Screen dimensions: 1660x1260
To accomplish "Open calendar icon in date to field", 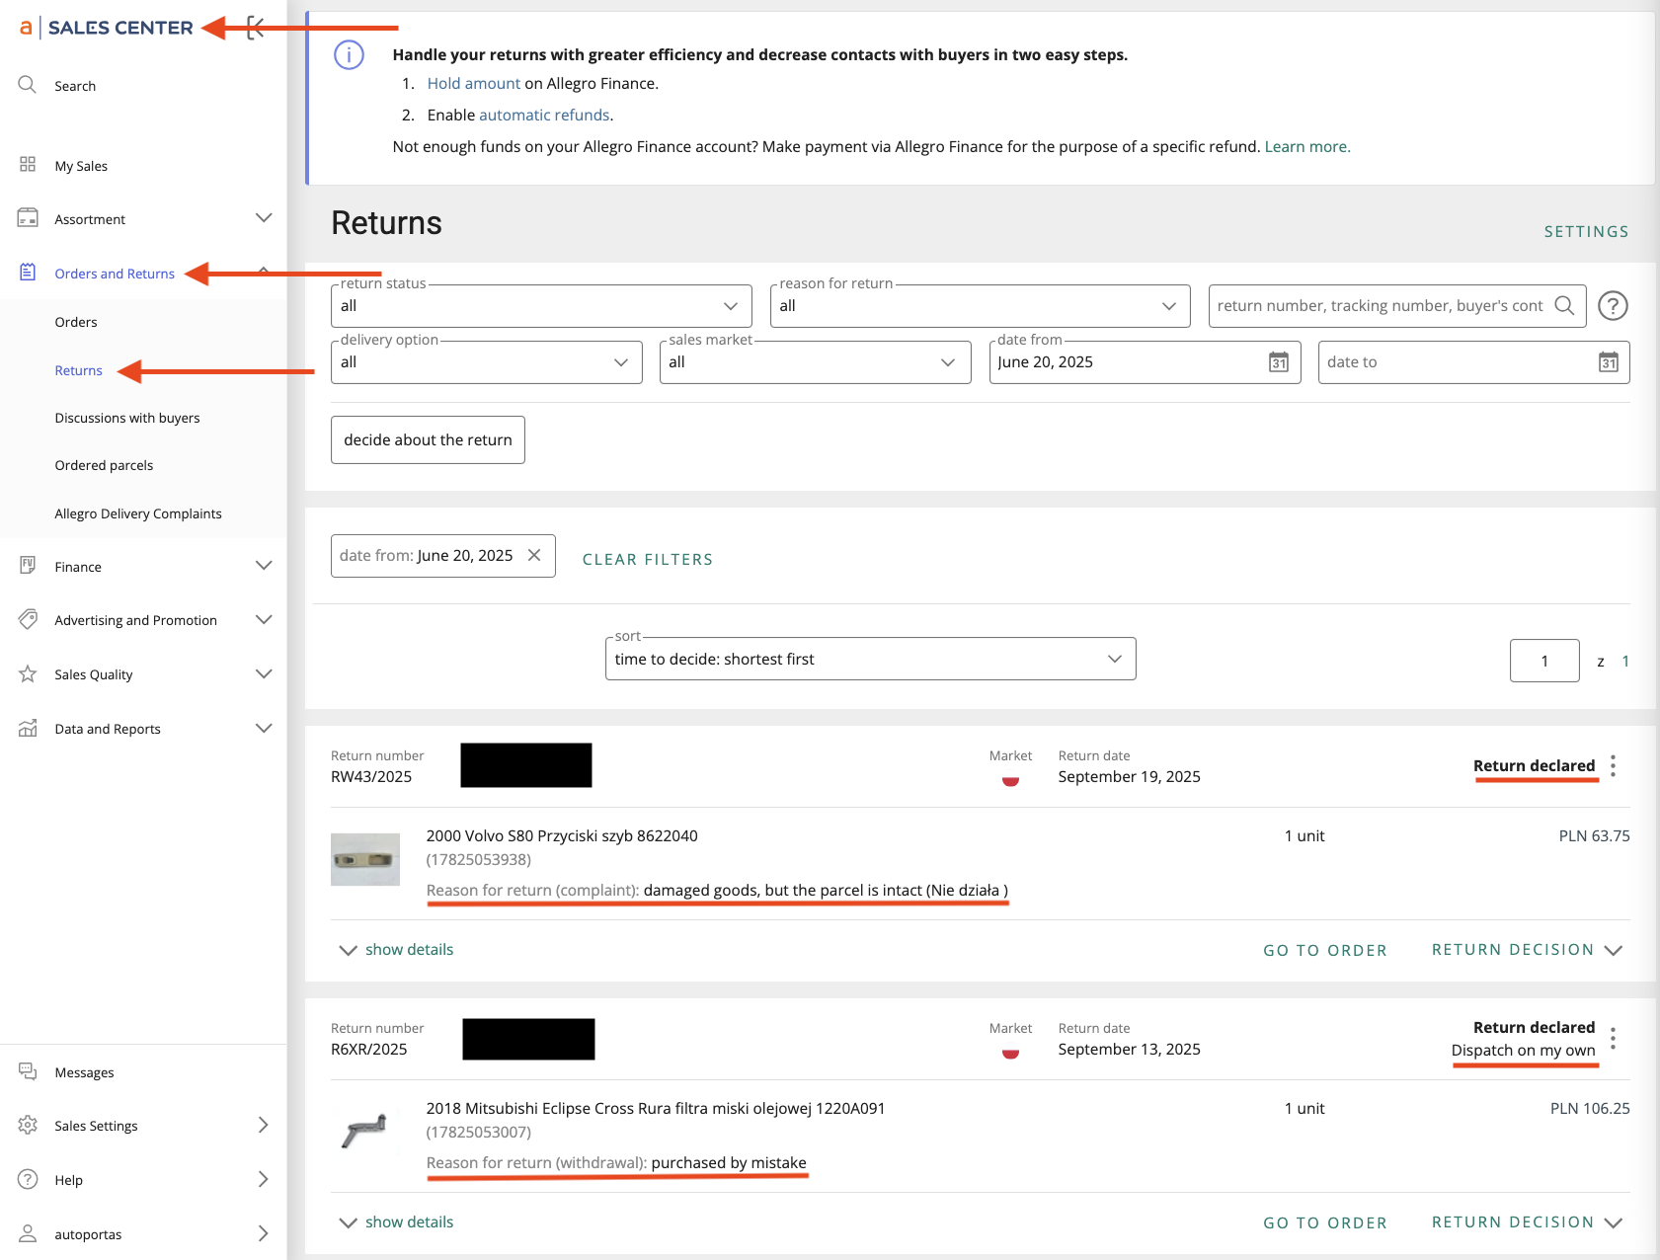I will pos(1609,362).
